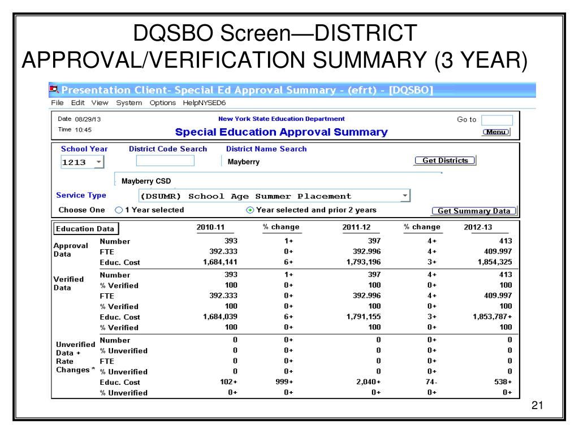
Task: Select the '1 Year selected' radio button
Action: [x=119, y=210]
